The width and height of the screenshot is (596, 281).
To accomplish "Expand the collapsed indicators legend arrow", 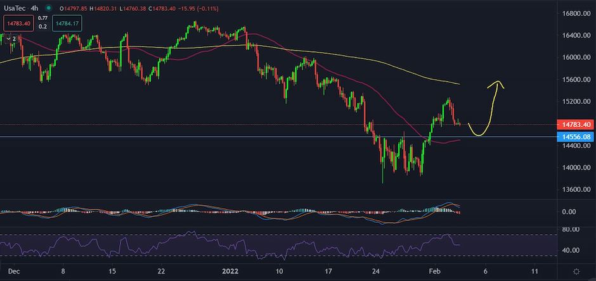I will pyautogui.click(x=10, y=39).
